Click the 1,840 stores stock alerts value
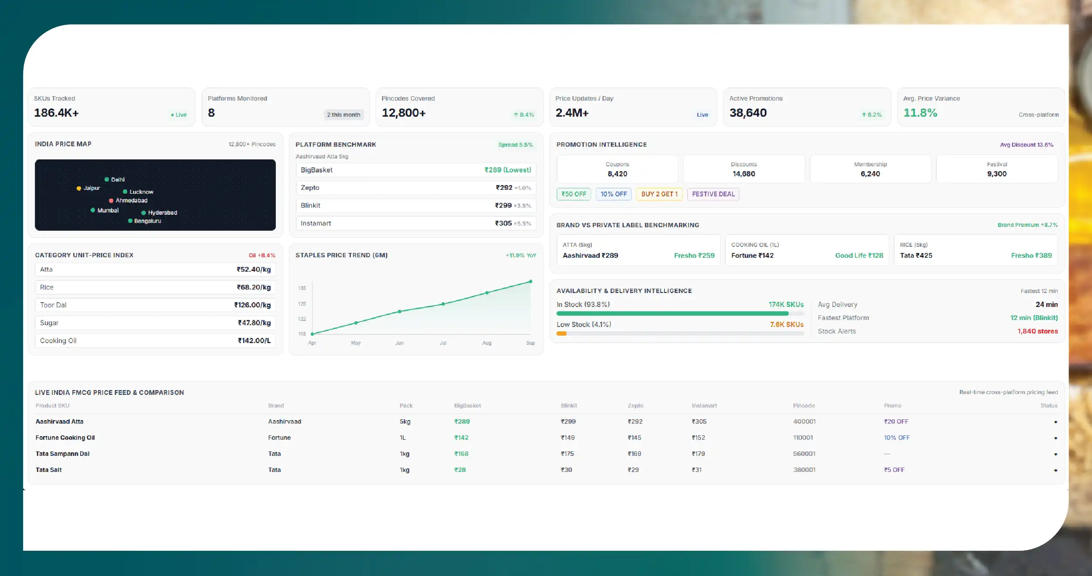Image resolution: width=1092 pixels, height=576 pixels. [x=1038, y=331]
